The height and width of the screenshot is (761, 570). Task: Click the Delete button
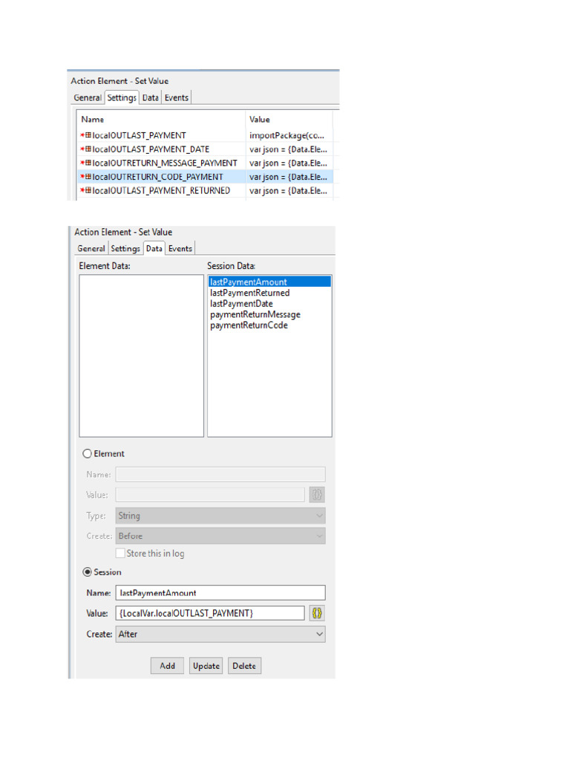tap(244, 666)
